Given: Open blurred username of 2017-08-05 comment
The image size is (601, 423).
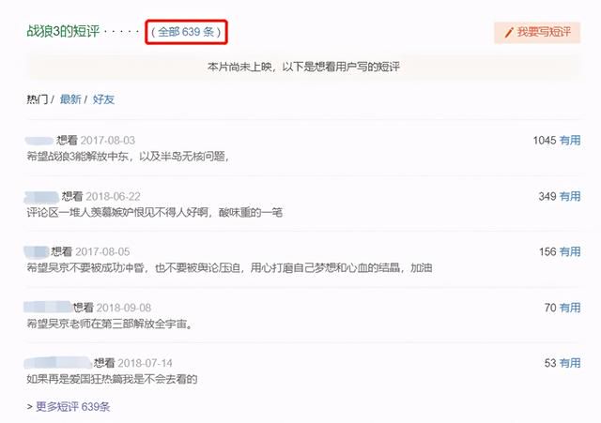Looking at the screenshot, I should pos(37,252).
